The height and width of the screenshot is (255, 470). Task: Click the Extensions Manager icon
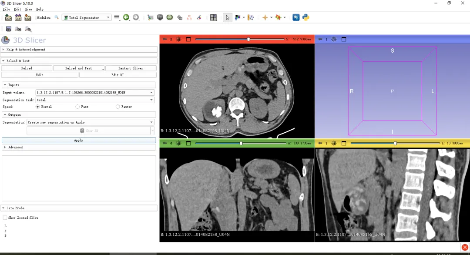pyautogui.click(x=296, y=17)
